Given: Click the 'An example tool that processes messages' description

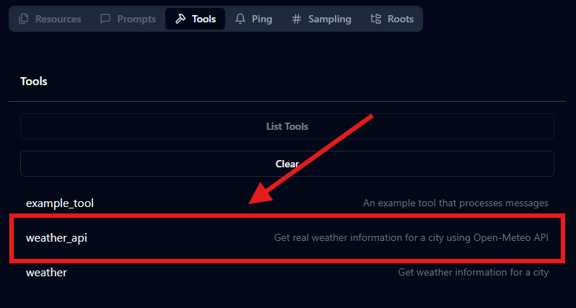Looking at the screenshot, I should coord(455,203).
